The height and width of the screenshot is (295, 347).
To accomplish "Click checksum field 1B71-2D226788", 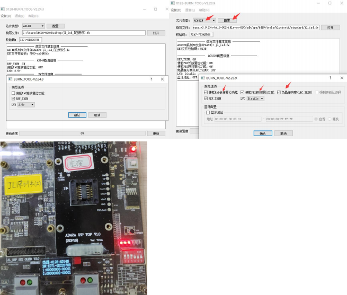I will pyautogui.click(x=31, y=40).
